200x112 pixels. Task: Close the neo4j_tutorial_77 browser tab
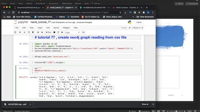coord(76,7)
